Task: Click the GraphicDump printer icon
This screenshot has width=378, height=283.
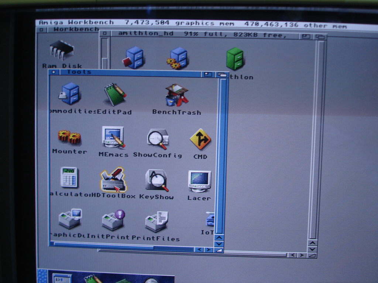Action: [70, 219]
